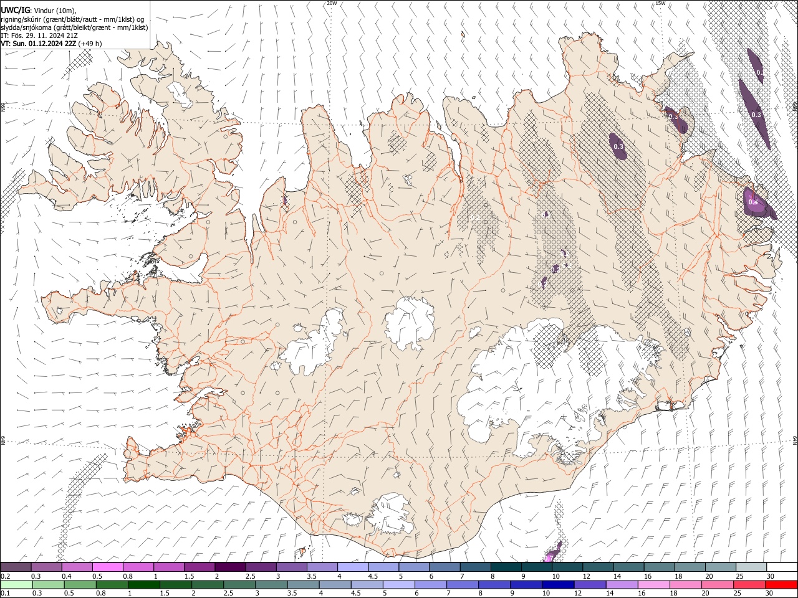Click the '(+49 h)' forecast offset text
The image size is (798, 598).
coord(91,44)
